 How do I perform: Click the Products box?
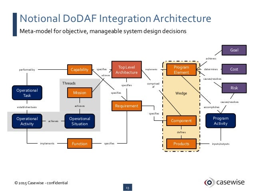(181, 144)
